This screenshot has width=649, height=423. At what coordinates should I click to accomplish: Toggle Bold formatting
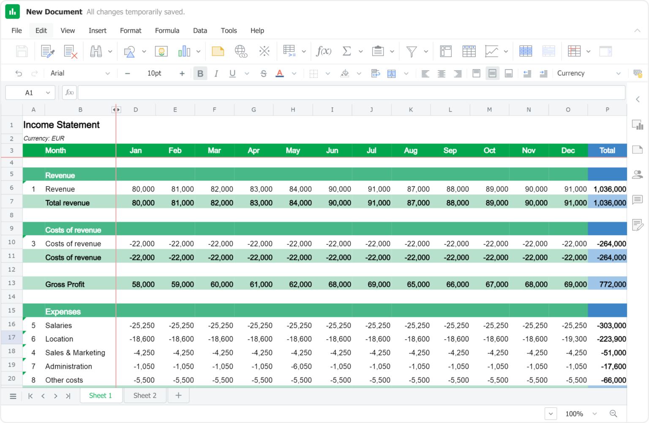pos(200,73)
